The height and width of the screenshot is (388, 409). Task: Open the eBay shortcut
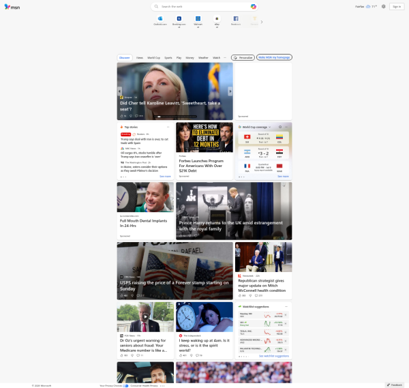[x=217, y=21]
